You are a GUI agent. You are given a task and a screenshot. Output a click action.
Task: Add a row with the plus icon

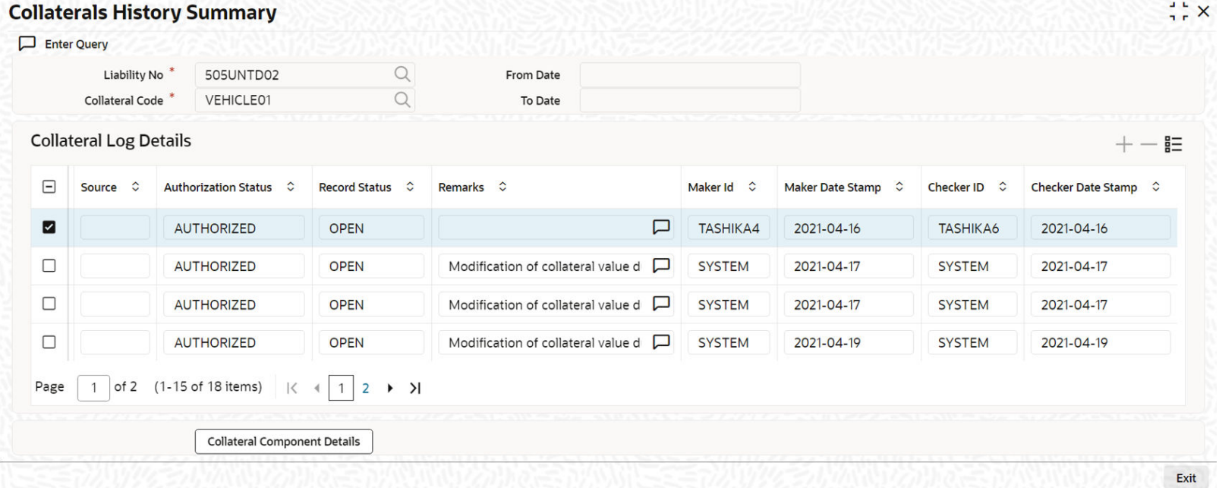(x=1123, y=144)
